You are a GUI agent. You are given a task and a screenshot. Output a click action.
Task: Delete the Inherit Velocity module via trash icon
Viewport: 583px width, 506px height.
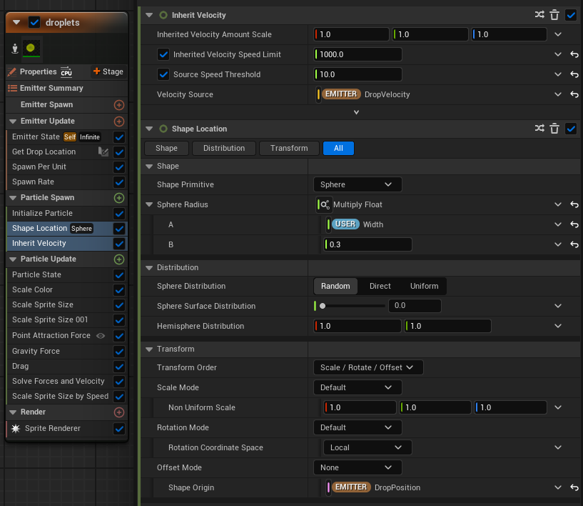point(554,14)
